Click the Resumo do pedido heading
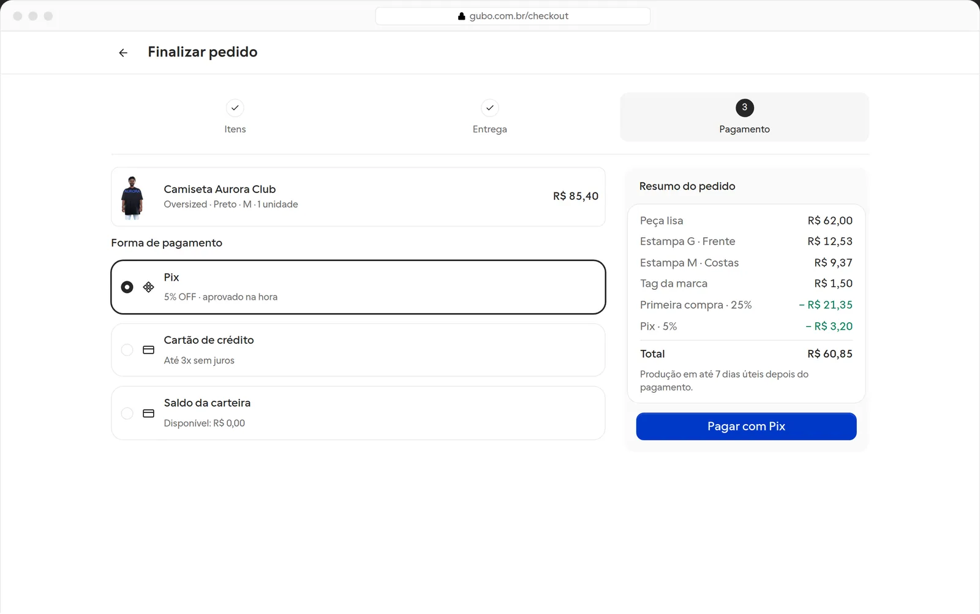 [x=687, y=186]
